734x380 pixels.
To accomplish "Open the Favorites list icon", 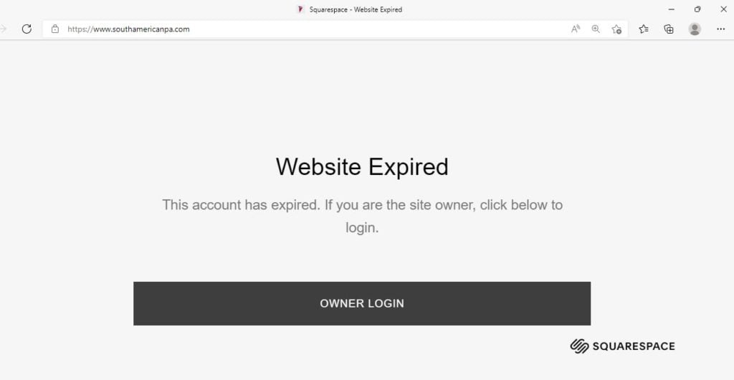I will (644, 29).
